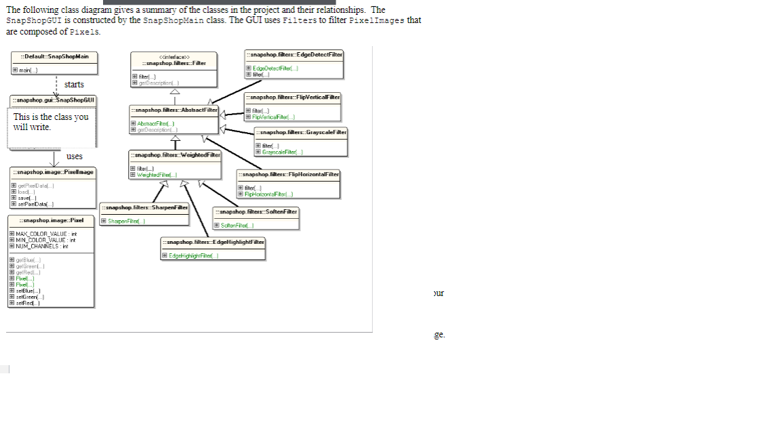Image resolution: width=781 pixels, height=439 pixels.
Task: Expand the getDescription(...) entry in AbstractFilter
Action: [134, 130]
